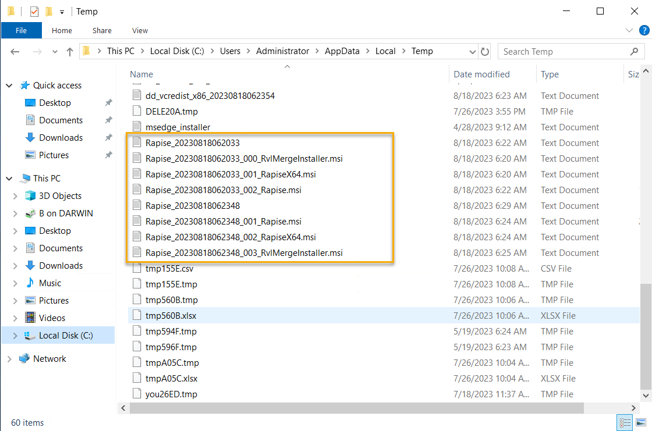This screenshot has width=652, height=431.
Task: Click the Up one level arrow
Action: pos(70,51)
